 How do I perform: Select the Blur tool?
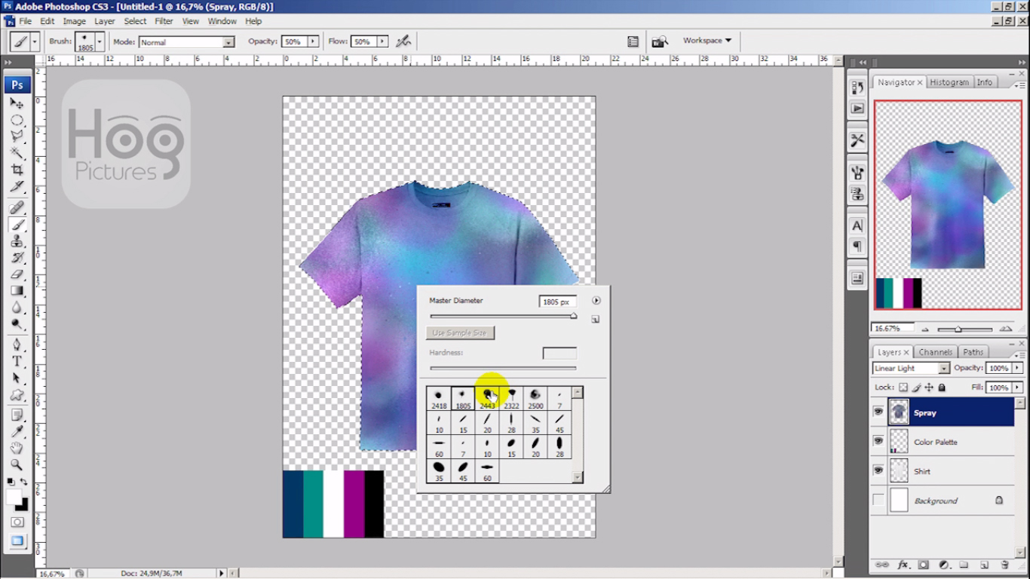(17, 308)
